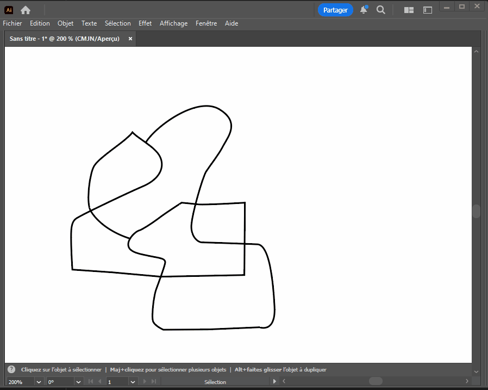Open the workspace switcher icon

pos(428,10)
